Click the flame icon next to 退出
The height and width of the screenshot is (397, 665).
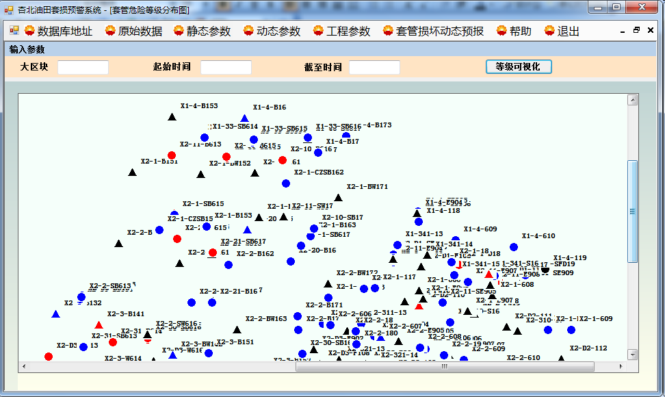[x=549, y=31]
